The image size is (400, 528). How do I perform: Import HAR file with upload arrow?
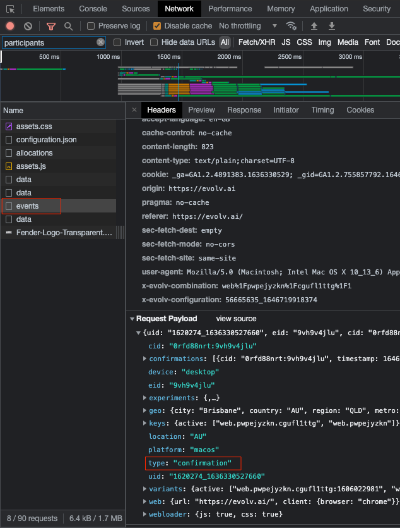pos(314,26)
